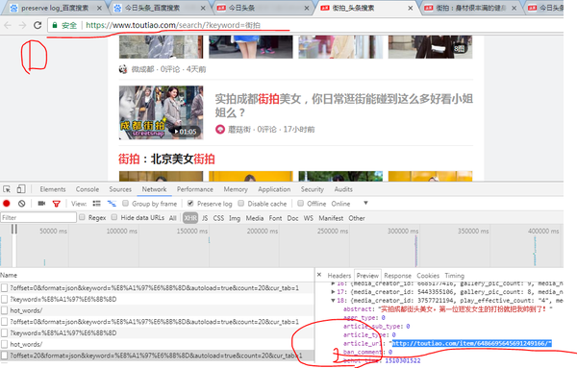Click the browser forward arrow

pos(22,25)
